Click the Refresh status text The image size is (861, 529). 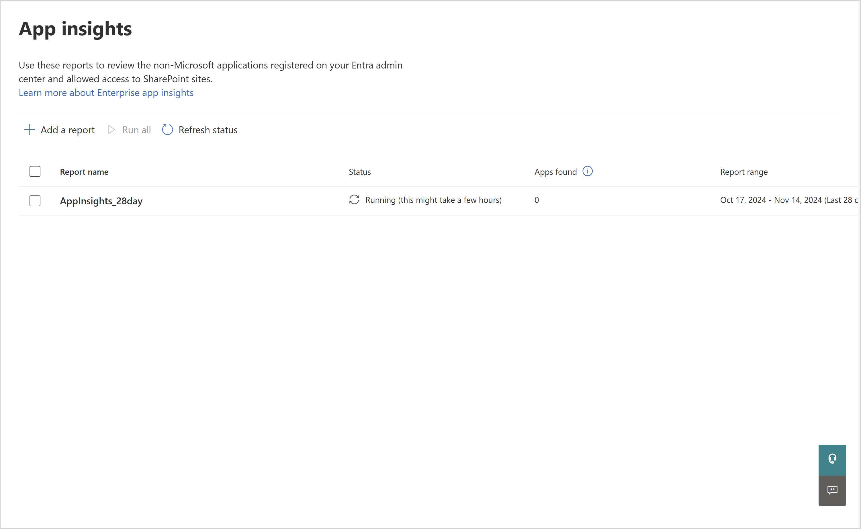coord(208,130)
